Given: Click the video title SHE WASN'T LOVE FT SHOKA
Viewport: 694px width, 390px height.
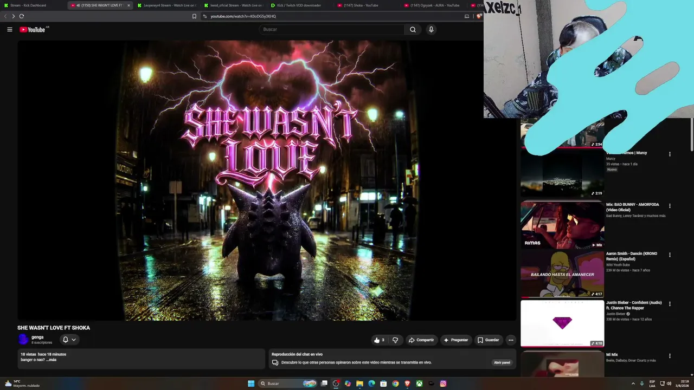Looking at the screenshot, I should [x=54, y=328].
